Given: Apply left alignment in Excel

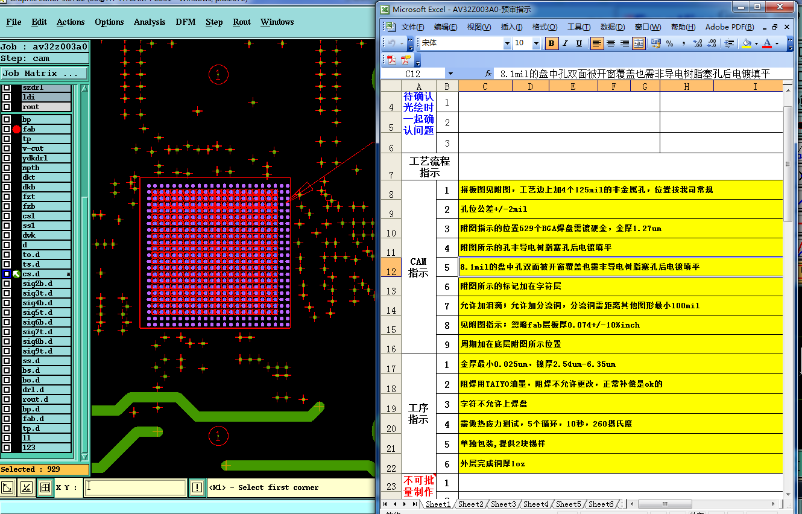Looking at the screenshot, I should pos(597,43).
